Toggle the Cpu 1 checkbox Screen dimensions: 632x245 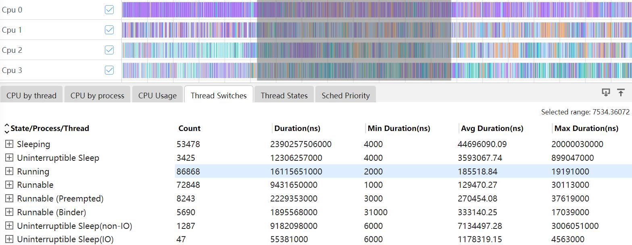click(109, 30)
